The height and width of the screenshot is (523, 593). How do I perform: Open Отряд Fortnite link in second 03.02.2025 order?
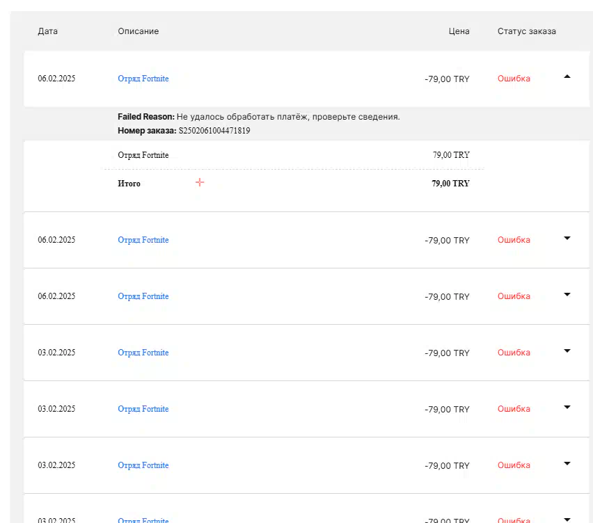click(x=143, y=409)
